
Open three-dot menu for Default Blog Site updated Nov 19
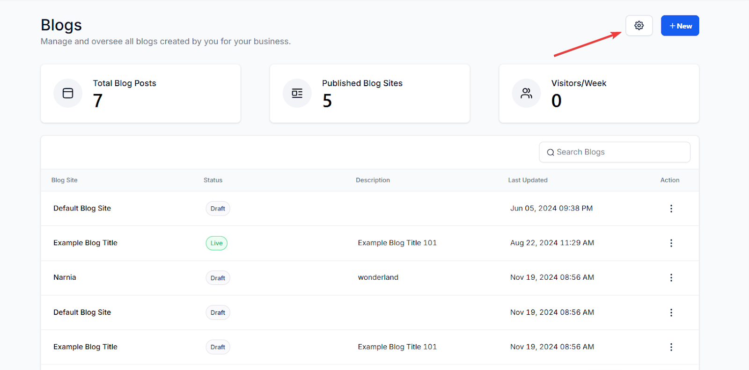671,312
